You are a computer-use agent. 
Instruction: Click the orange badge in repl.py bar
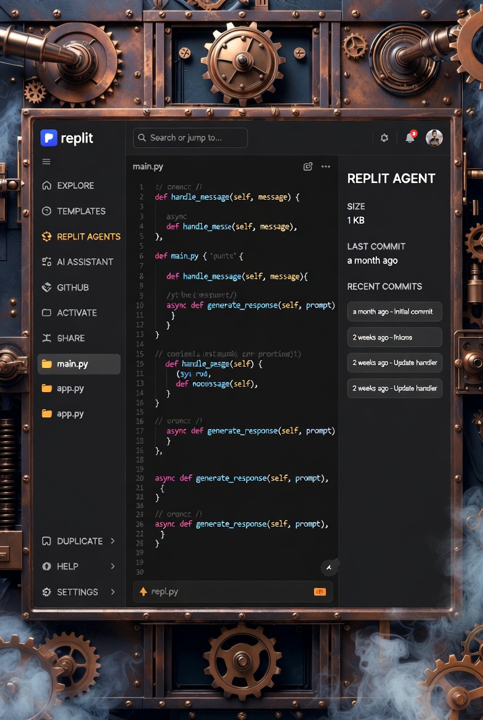pyautogui.click(x=320, y=591)
